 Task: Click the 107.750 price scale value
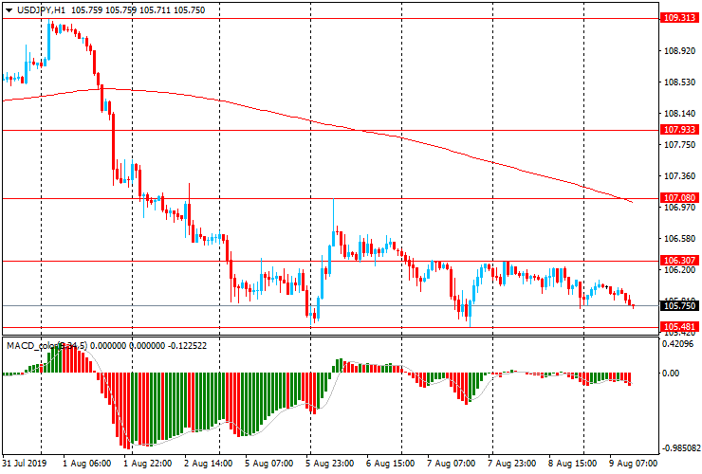tap(679, 145)
